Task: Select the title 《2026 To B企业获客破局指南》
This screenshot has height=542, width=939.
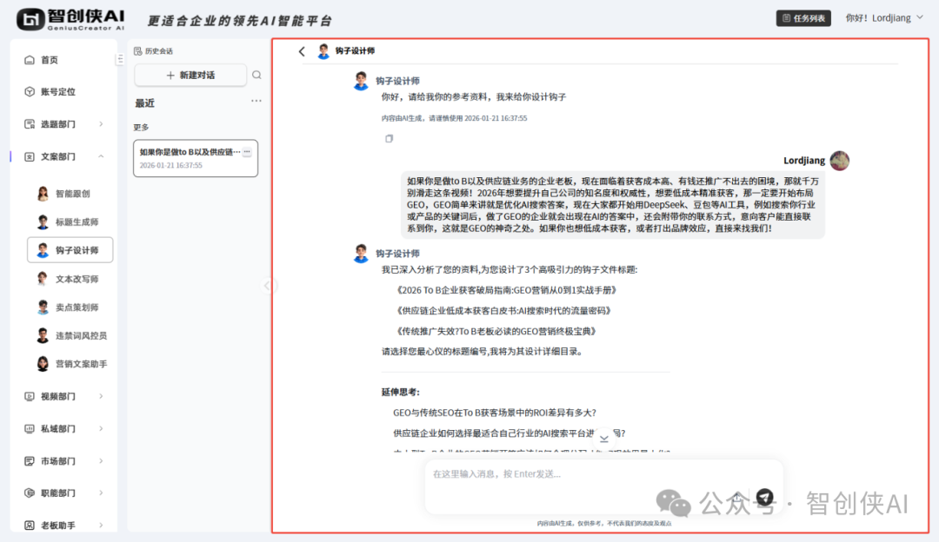Action: 505,290
